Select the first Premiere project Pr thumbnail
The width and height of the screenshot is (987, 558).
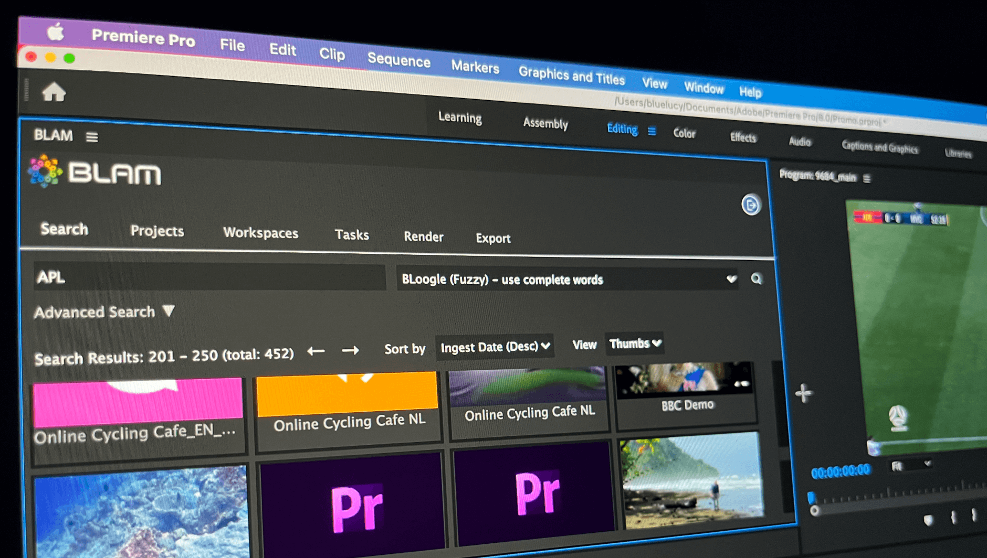(352, 505)
